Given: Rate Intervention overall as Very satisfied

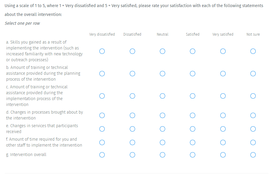Looking at the screenshot, I should [x=223, y=155].
